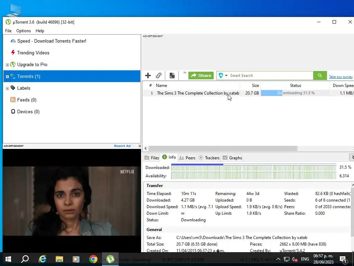Select Devices (0) in the sidebar

28,112
